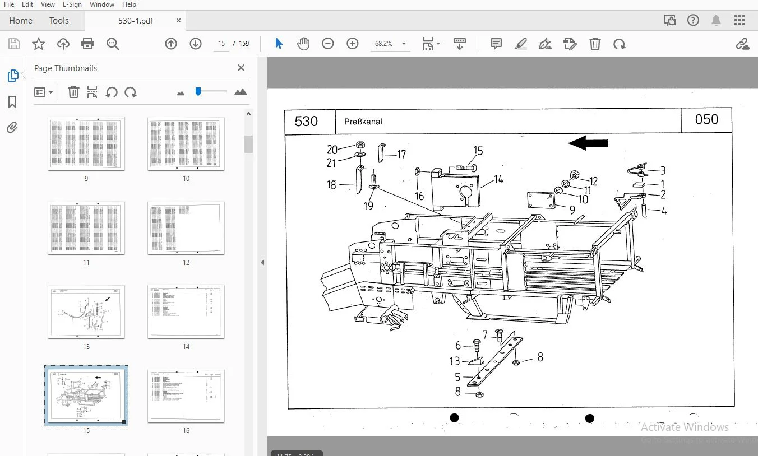Select page 15 thumbnail
Viewport: 758px width, 456px height.
(86, 396)
